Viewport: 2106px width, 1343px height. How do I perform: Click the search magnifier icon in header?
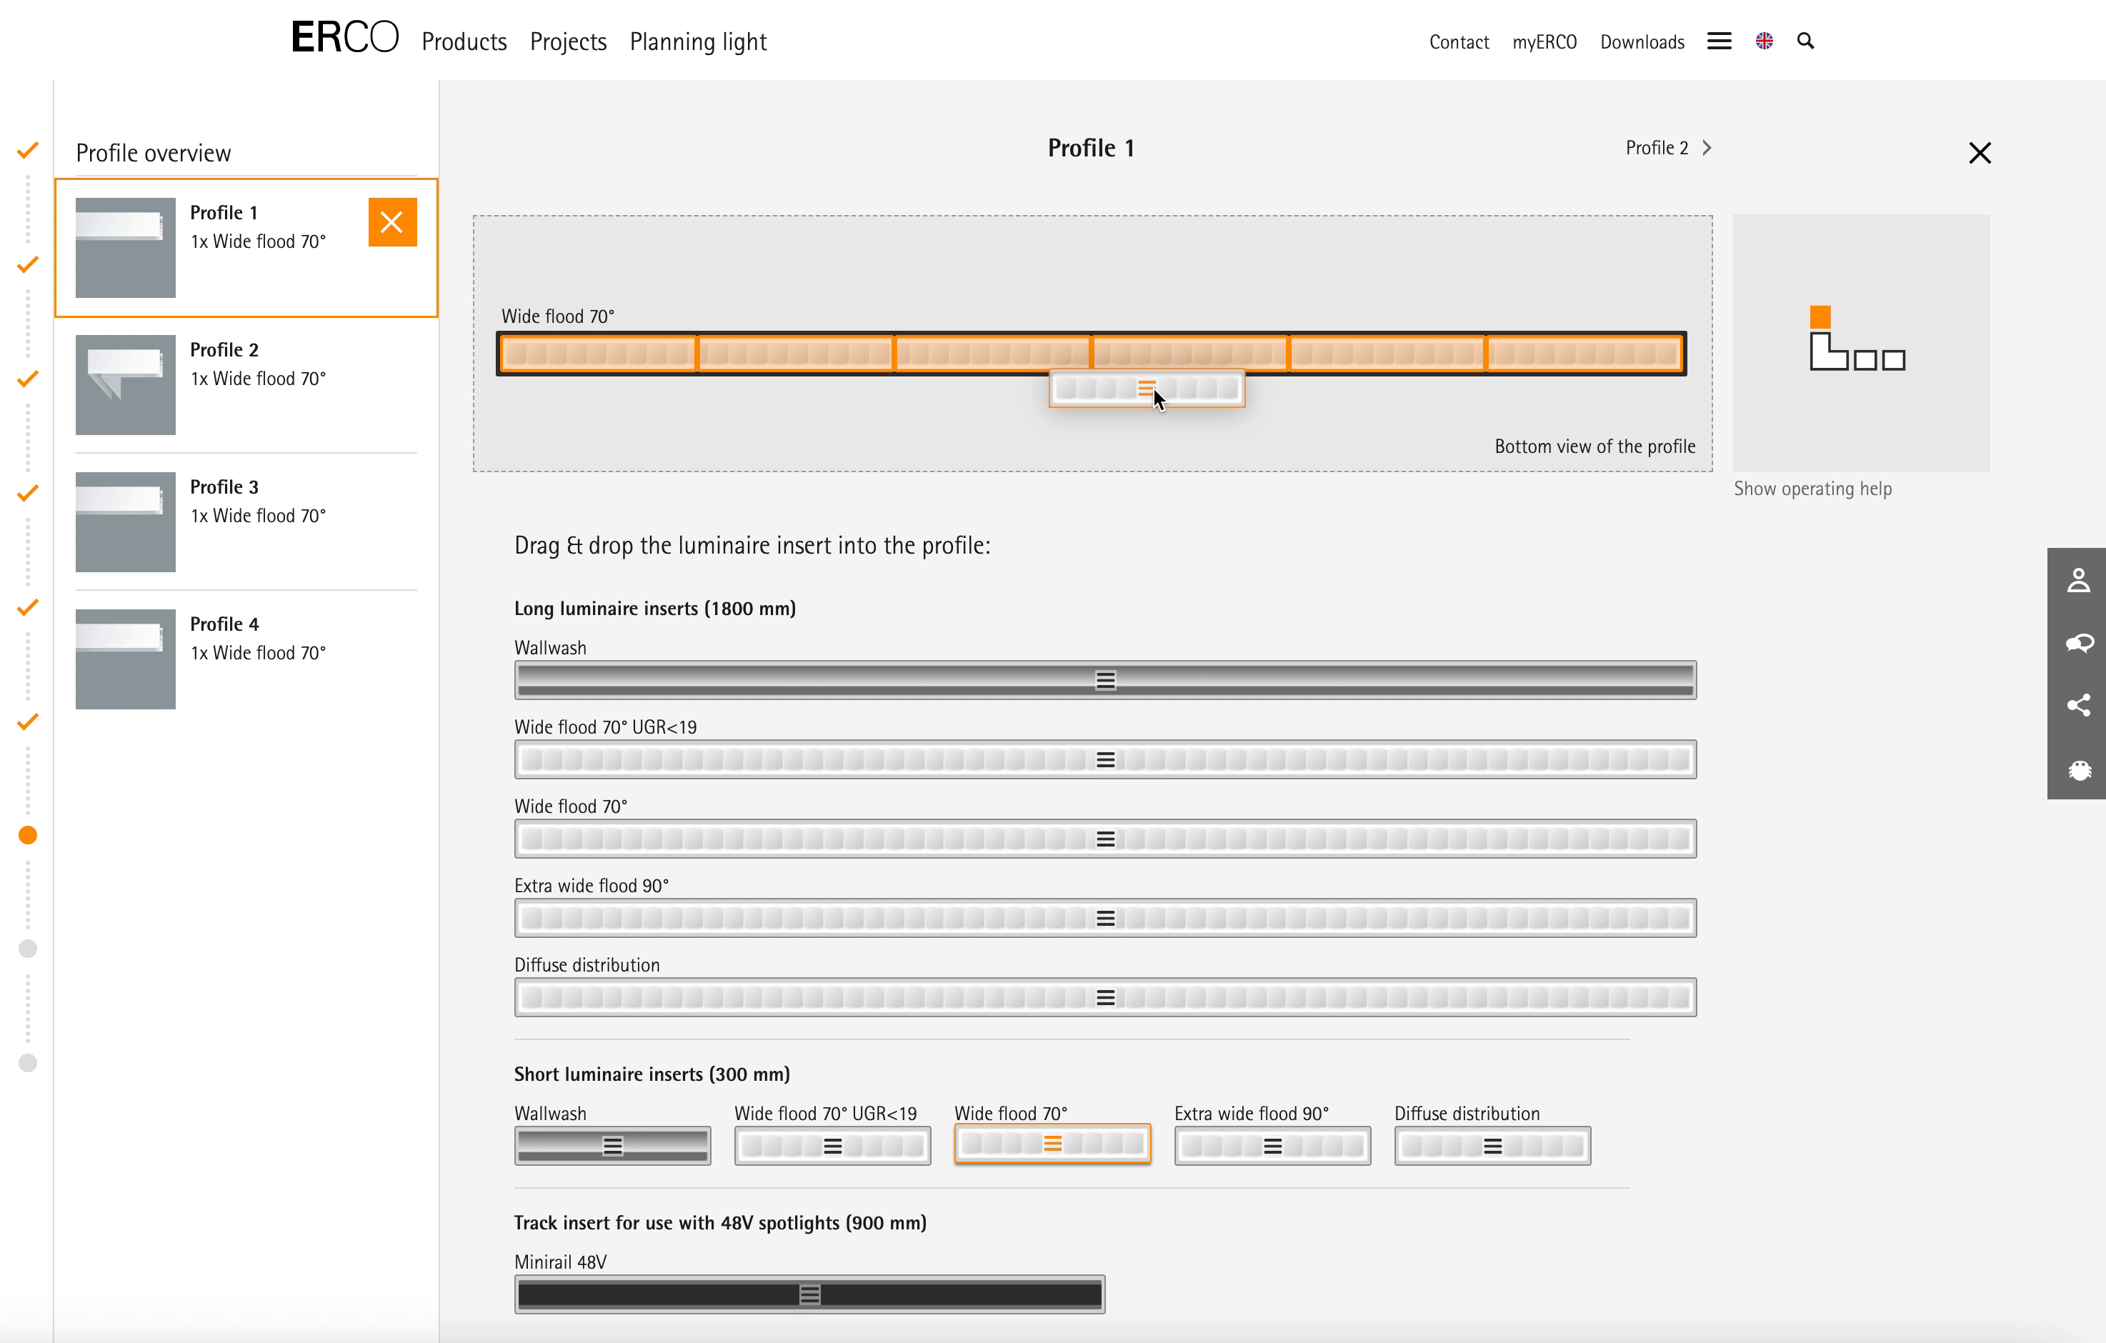[x=1805, y=41]
